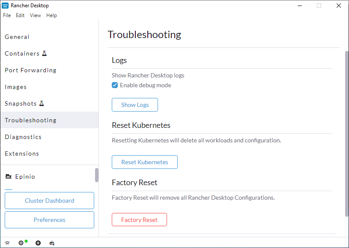Click the container engine icon in status bar
The width and height of the screenshot is (349, 248).
click(52, 243)
